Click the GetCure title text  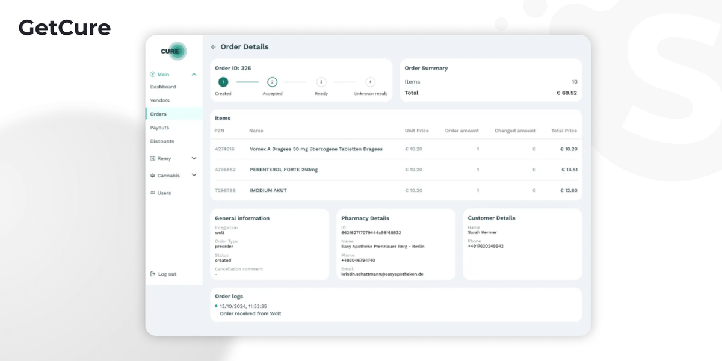point(64,28)
